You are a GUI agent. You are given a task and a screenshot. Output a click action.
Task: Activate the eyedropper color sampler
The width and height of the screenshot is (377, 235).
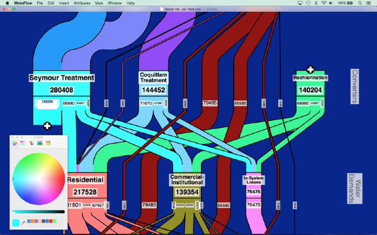click(23, 222)
